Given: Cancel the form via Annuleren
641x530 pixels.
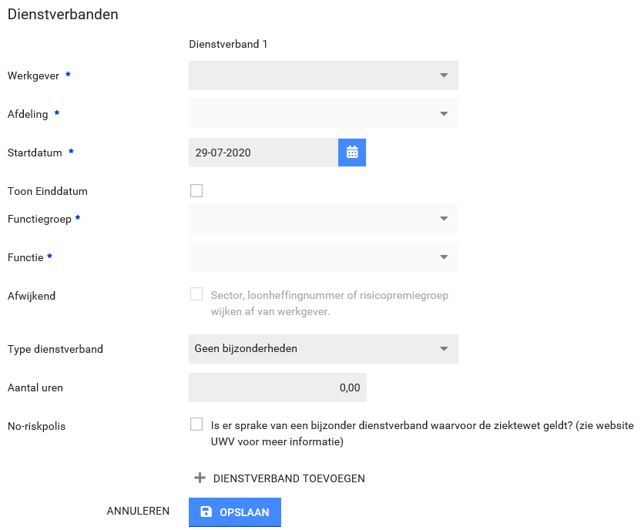Looking at the screenshot, I should (x=138, y=512).
